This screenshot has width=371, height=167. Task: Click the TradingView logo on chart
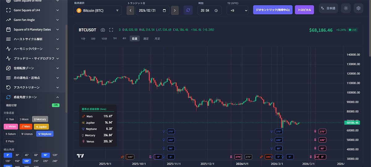tap(80, 156)
